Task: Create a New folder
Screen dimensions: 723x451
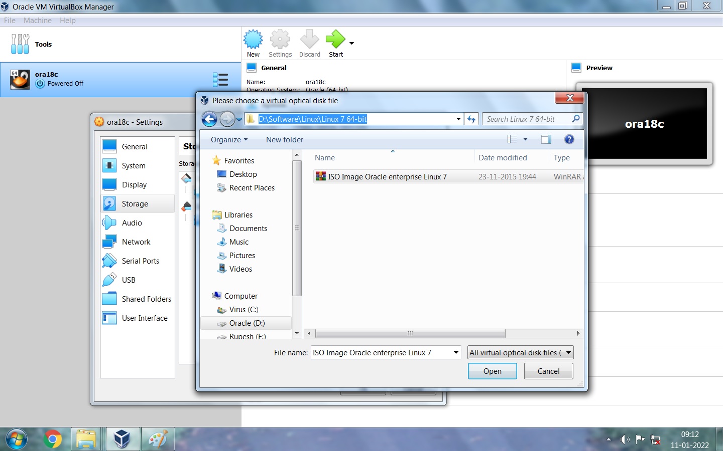Action: coord(285,139)
